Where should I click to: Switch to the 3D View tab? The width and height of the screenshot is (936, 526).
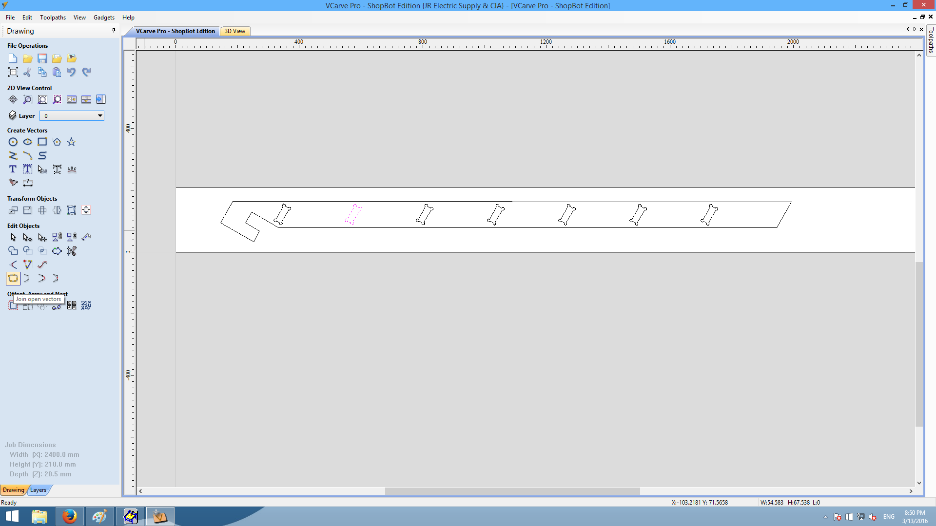[235, 31]
